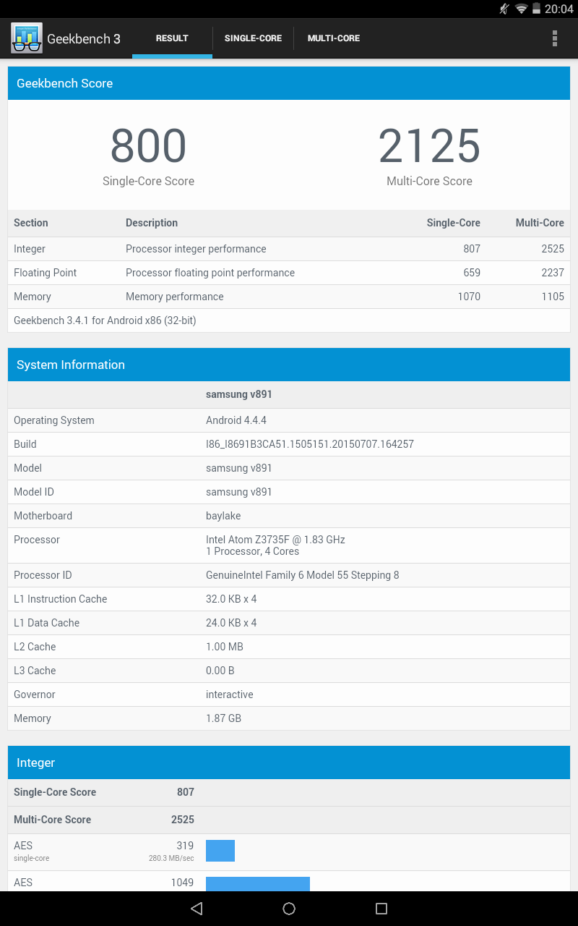The height and width of the screenshot is (926, 578).
Task: Tap the clock showing 20:04
Action: 559,9
